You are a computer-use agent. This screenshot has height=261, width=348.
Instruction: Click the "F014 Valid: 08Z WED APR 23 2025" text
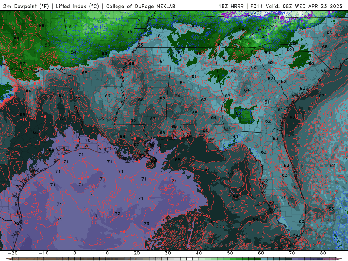(296, 7)
